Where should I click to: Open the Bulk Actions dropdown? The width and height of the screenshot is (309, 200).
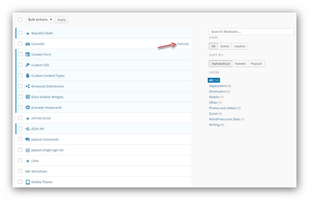coord(40,20)
